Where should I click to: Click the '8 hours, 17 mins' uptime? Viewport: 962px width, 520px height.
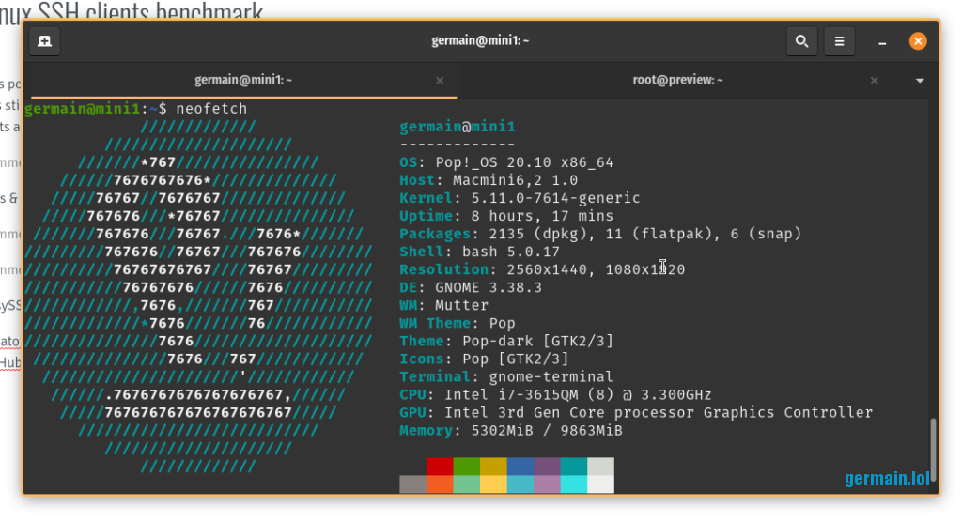pyautogui.click(x=542, y=216)
